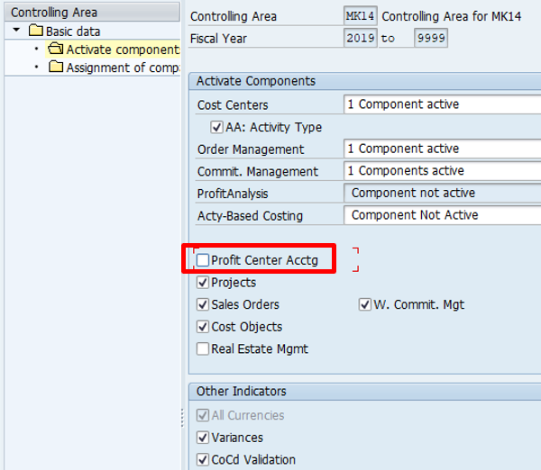Select the Activate components tree item
This screenshot has width=541, height=470.
click(122, 50)
